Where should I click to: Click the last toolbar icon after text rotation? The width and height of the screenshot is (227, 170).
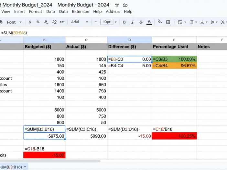(223, 22)
